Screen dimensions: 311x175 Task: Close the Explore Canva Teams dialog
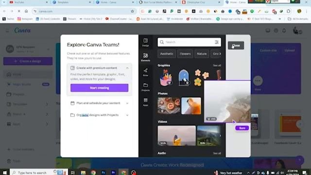point(236,45)
